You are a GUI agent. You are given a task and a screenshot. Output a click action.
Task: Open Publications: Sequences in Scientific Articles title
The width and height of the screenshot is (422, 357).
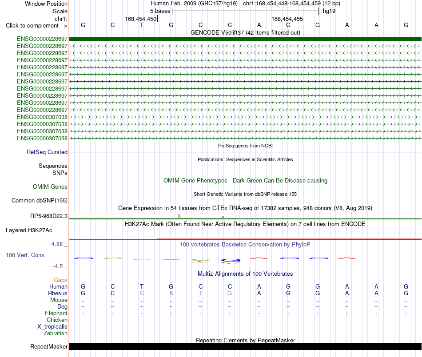tap(245, 159)
